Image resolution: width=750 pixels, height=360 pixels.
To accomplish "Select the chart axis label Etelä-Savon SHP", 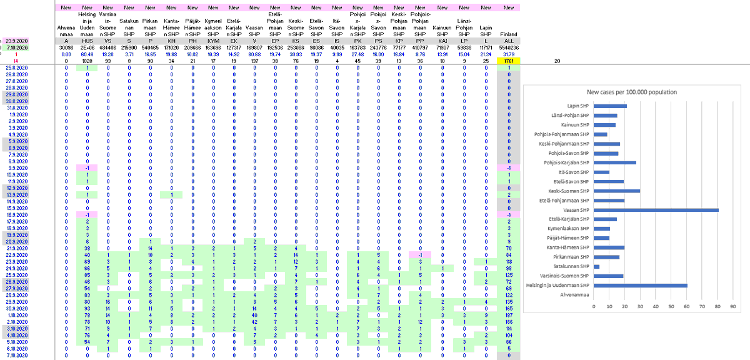I will point(570,181).
